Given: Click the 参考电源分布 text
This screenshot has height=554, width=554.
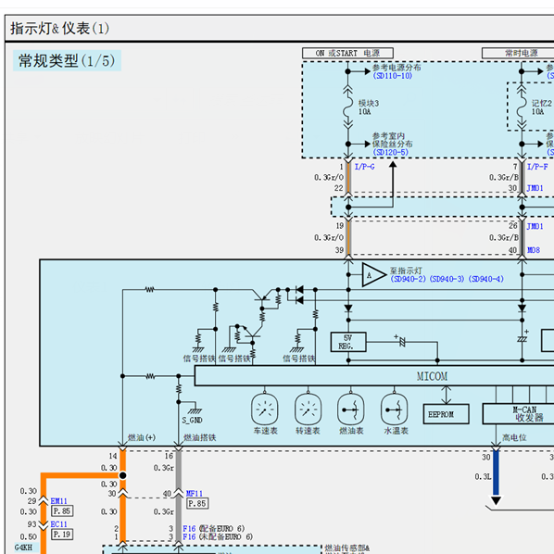Looking at the screenshot, I should pos(397,68).
